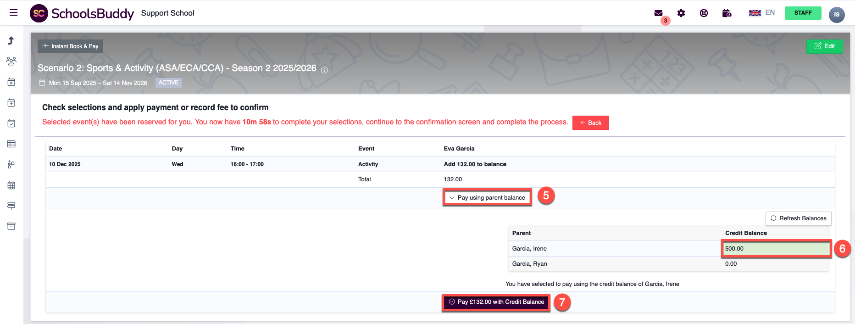Click the calendar with X sidebar icon
855x324 pixels.
(11, 82)
